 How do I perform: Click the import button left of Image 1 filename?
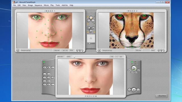[18, 50]
